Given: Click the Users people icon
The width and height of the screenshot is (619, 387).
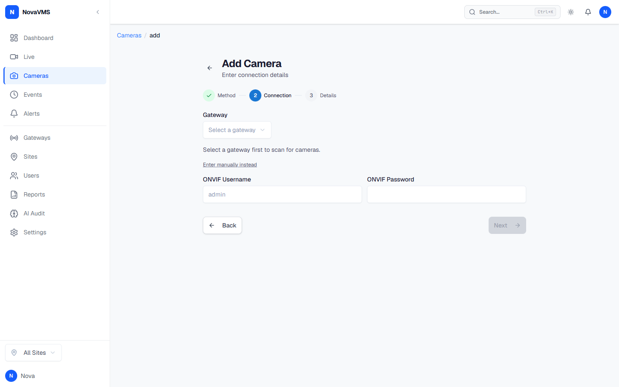Looking at the screenshot, I should (14, 175).
